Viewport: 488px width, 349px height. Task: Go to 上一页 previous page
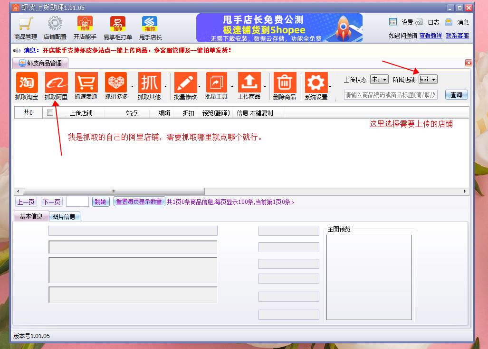(x=26, y=202)
